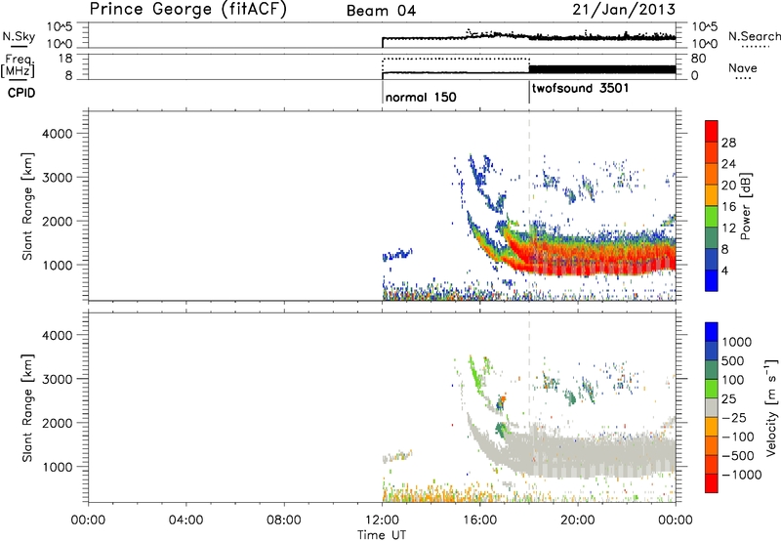This screenshot has height=541, width=781.
Task: Click the 'Time UT' axis label
Action: pyautogui.click(x=382, y=534)
